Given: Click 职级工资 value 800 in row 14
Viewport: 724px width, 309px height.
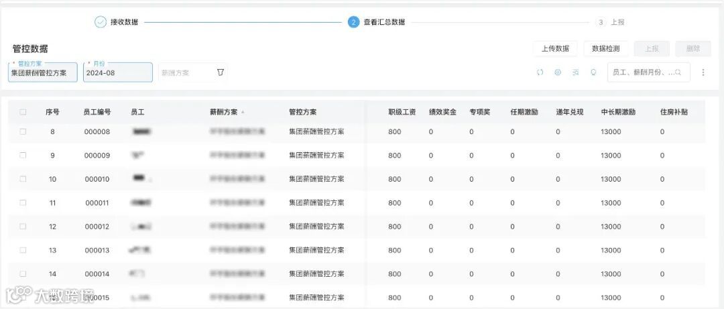Looking at the screenshot, I should click(x=395, y=274).
